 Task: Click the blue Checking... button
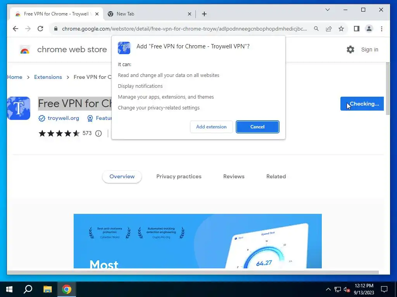362,104
